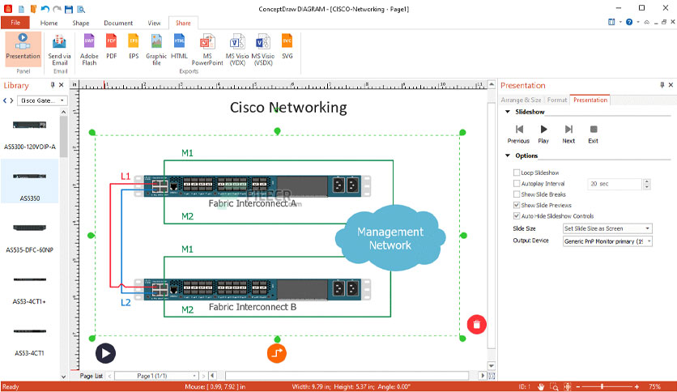Image resolution: width=677 pixels, height=392 pixels.
Task: Click the blue help question mark icon
Action: coord(629,22)
